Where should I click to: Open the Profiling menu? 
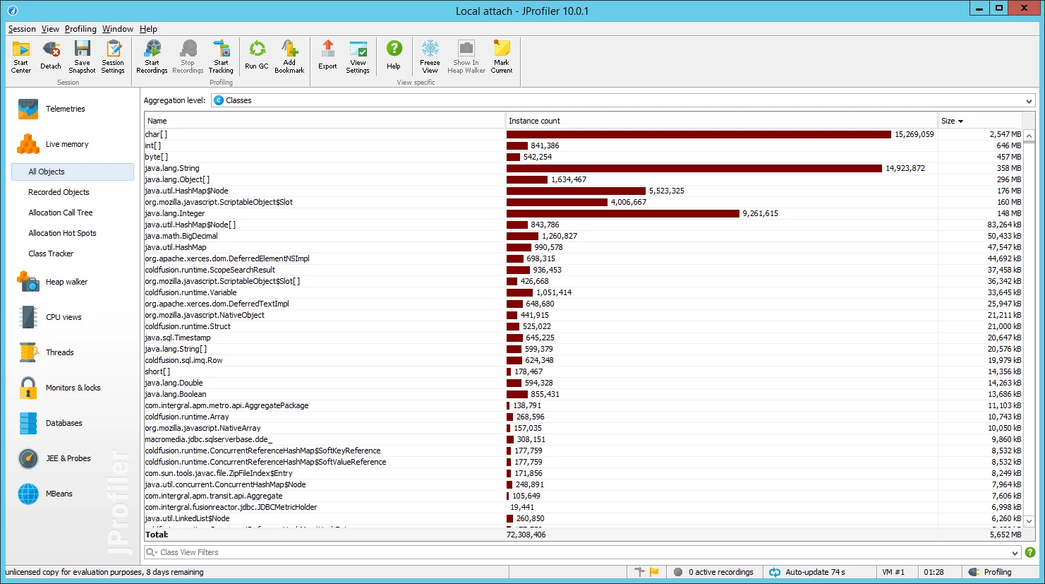(x=80, y=29)
